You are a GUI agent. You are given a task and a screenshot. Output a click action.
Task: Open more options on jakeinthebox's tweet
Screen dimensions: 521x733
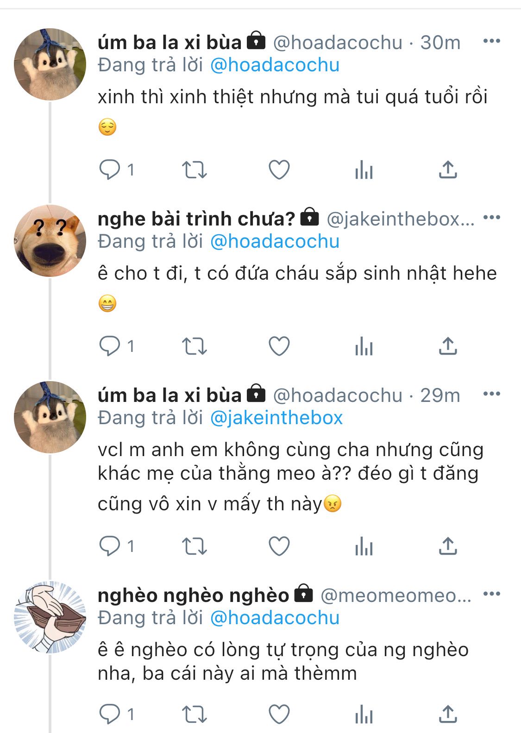491,218
